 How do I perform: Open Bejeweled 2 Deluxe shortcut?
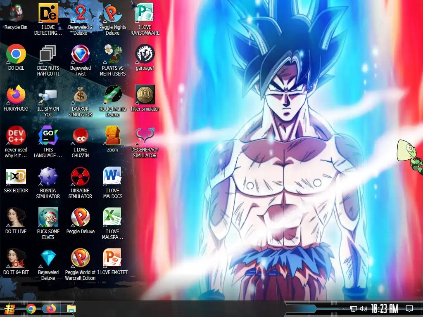click(80, 19)
